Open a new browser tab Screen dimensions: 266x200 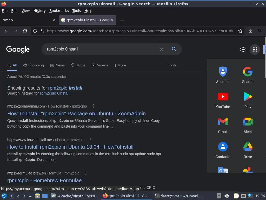pyautogui.click(x=122, y=20)
